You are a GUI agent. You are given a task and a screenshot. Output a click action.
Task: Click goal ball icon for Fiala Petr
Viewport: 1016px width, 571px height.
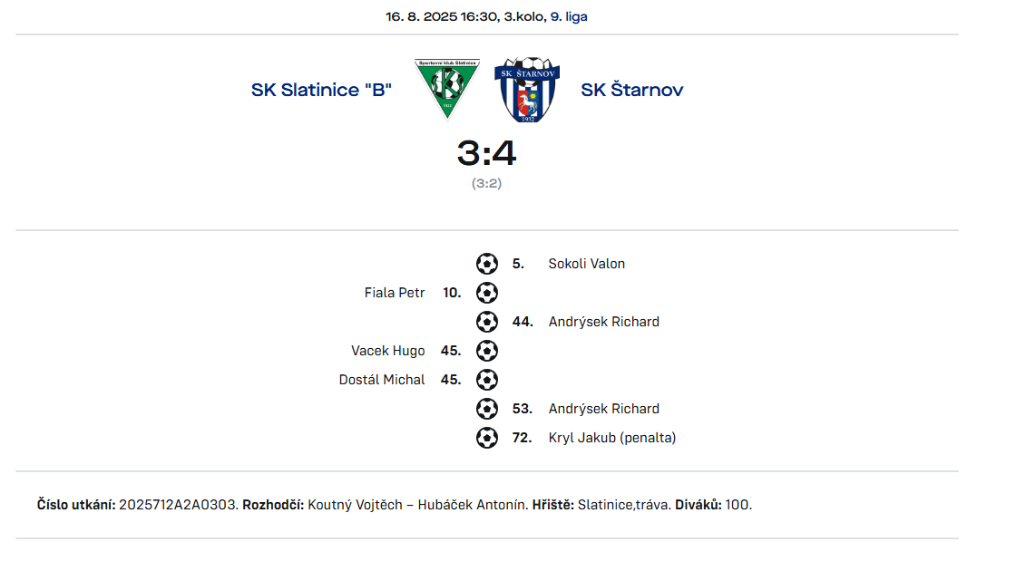point(486,293)
